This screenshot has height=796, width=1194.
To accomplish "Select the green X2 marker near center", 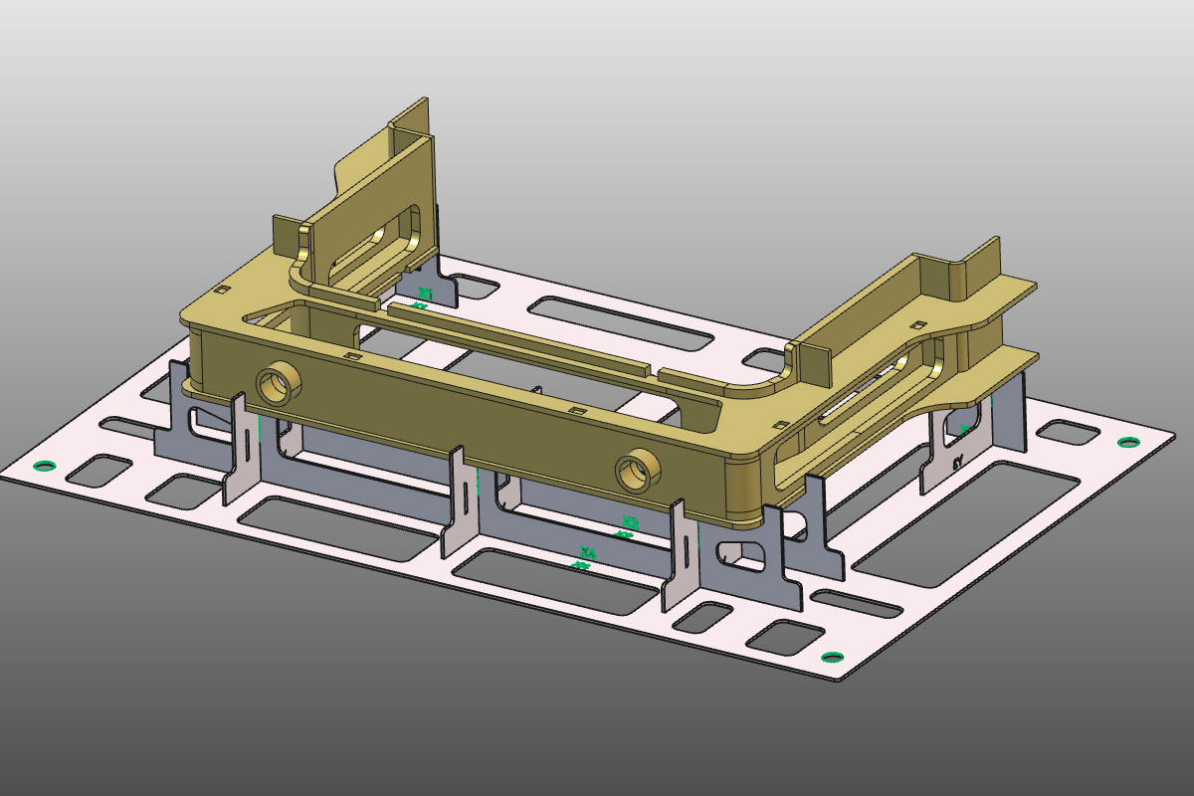I will [x=629, y=521].
